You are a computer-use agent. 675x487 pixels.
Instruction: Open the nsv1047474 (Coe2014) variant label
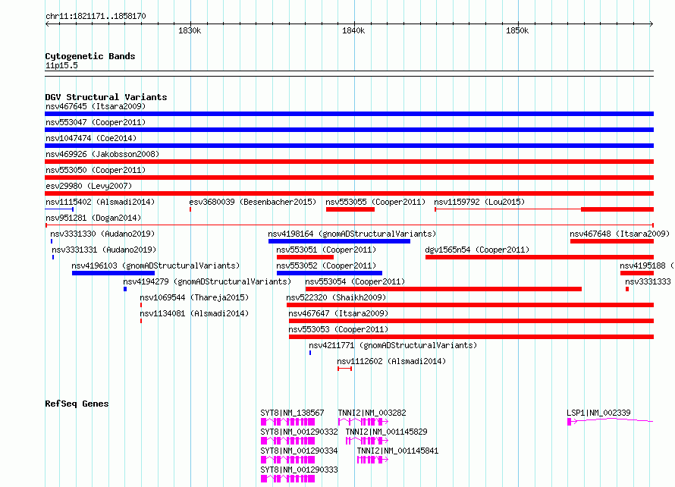(91, 138)
